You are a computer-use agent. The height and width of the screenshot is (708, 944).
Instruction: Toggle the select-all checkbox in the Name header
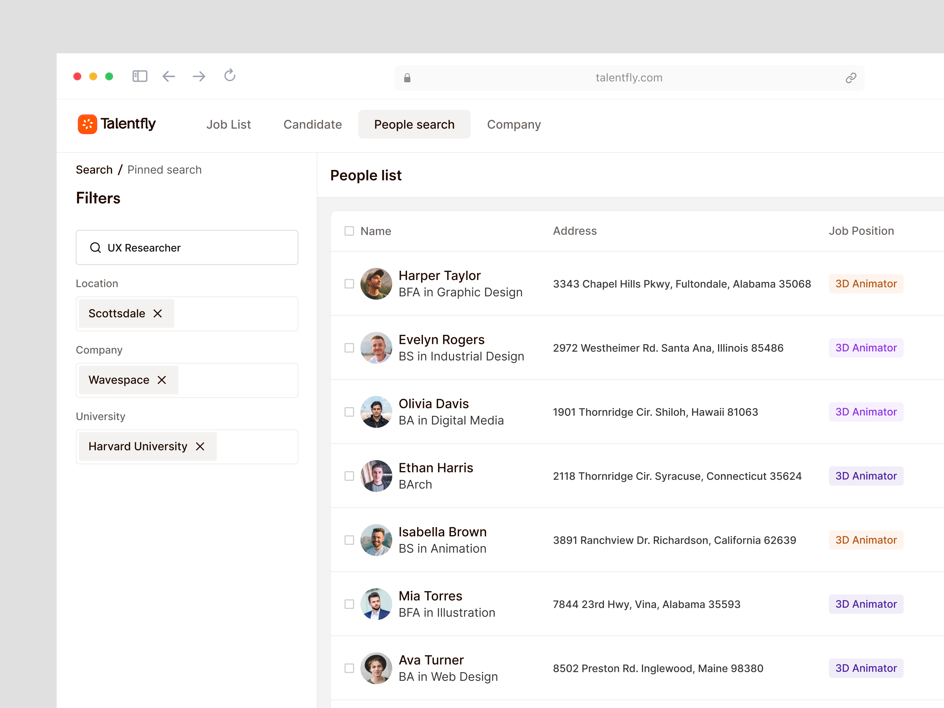349,230
